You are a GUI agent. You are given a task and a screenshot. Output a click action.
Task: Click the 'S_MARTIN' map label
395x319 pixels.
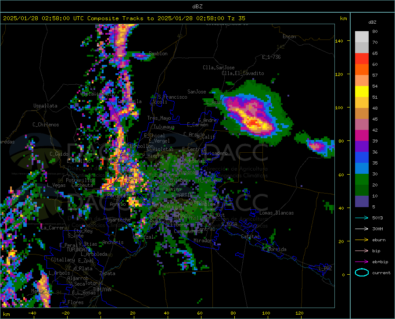pos(182,195)
